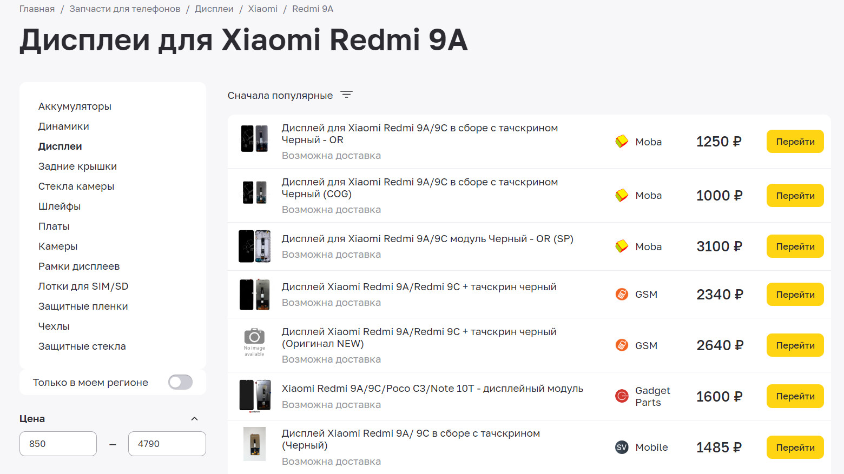Click Moba store logo in 1250 ₽ row

coord(622,142)
